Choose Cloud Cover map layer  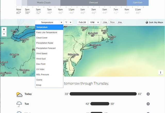tap(49, 38)
